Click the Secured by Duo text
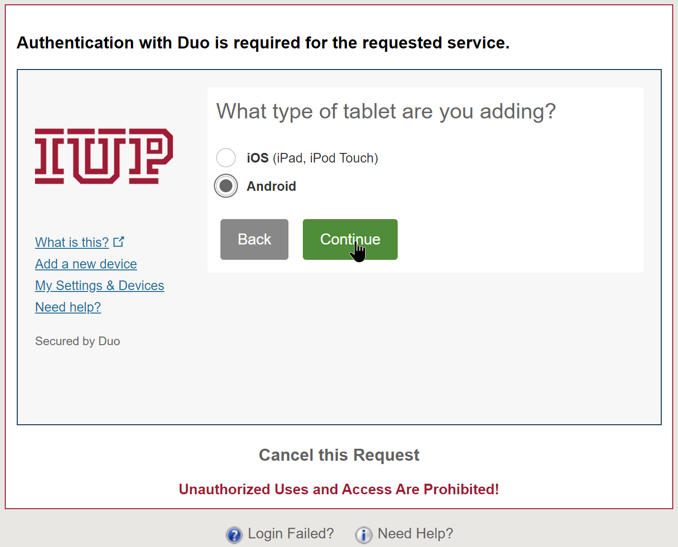The image size is (678, 547). [78, 341]
